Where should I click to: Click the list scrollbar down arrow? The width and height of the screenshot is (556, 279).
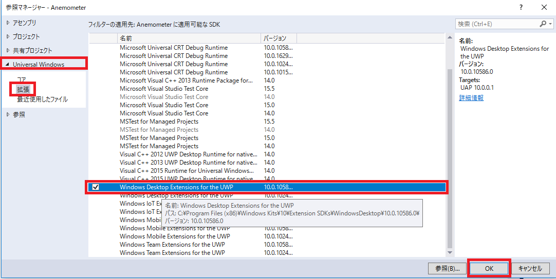point(450,253)
